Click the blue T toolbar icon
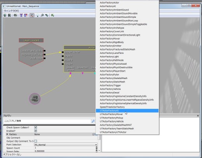Viewport: 202px width, 158px height. coord(21,15)
